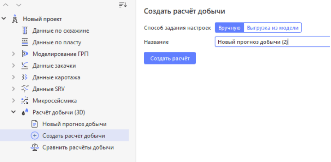Open the Новый прогноз добычи document

point(74,124)
